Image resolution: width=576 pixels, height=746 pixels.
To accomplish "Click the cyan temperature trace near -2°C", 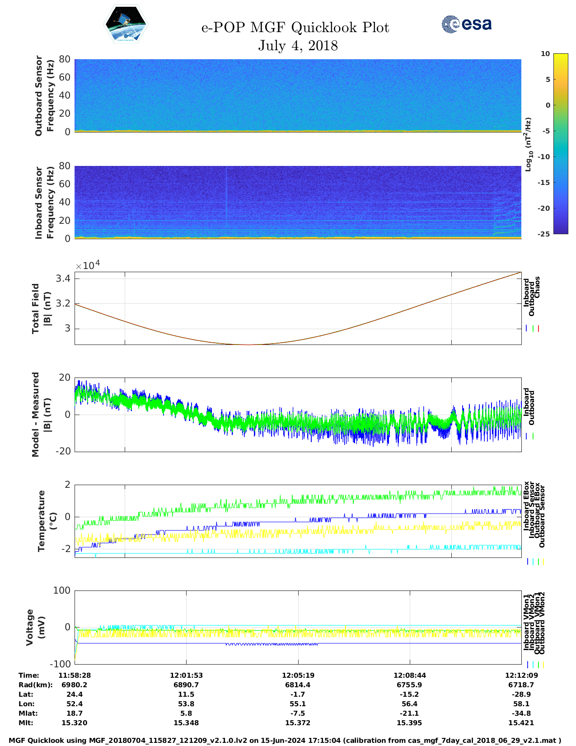I will 316,551.
